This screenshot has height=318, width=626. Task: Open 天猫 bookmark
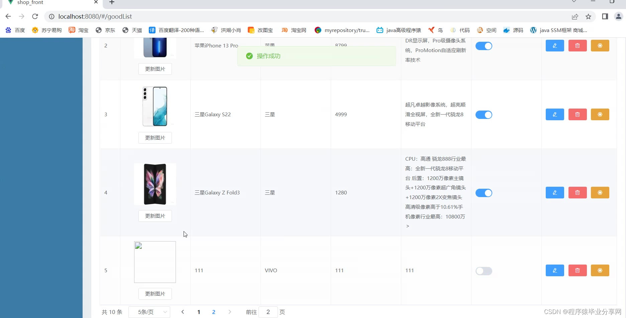[132, 30]
